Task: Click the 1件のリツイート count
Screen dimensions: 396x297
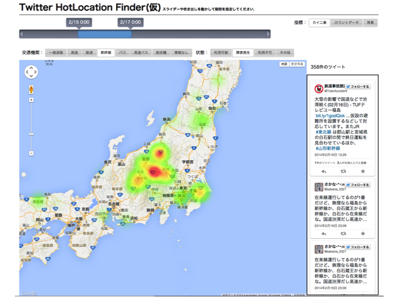Action: coord(325,163)
